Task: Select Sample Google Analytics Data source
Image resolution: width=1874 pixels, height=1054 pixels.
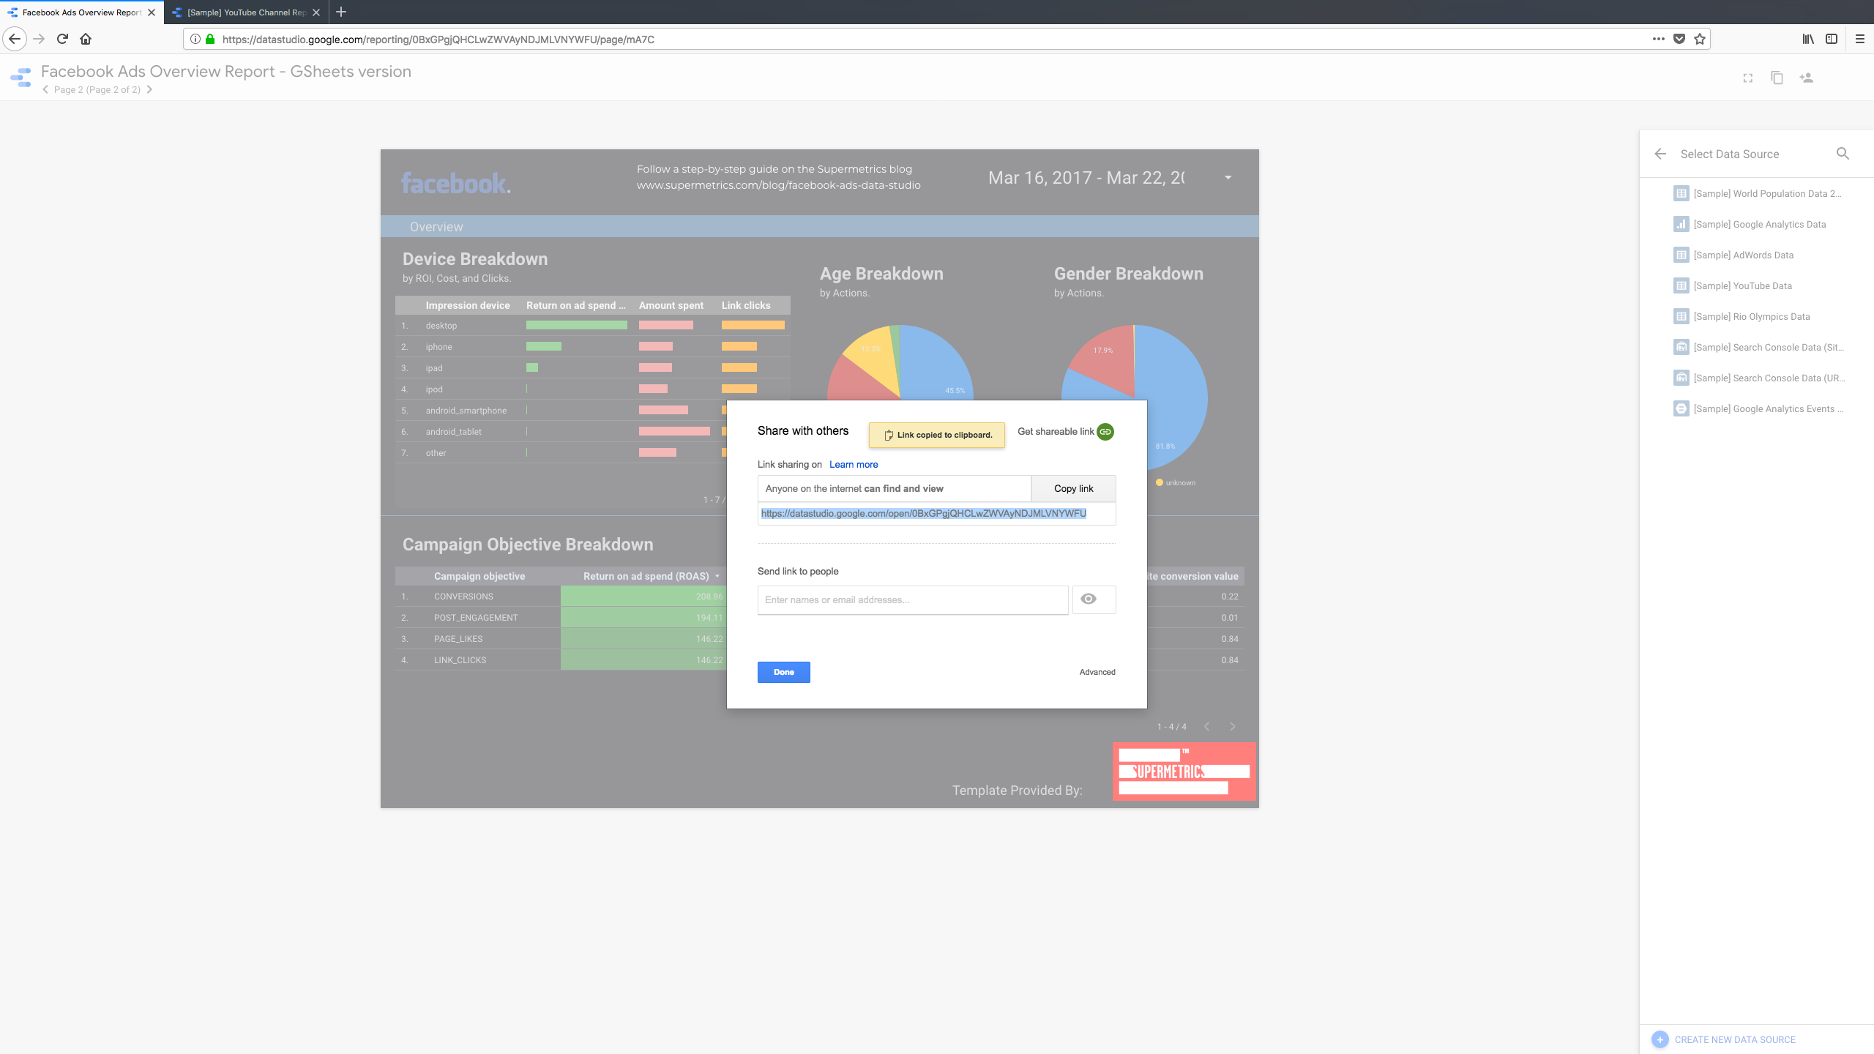Action: click(1759, 225)
